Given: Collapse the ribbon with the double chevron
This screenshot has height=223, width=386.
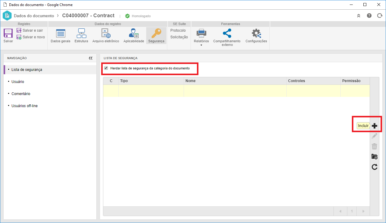Looking at the screenshot, I should point(359,16).
